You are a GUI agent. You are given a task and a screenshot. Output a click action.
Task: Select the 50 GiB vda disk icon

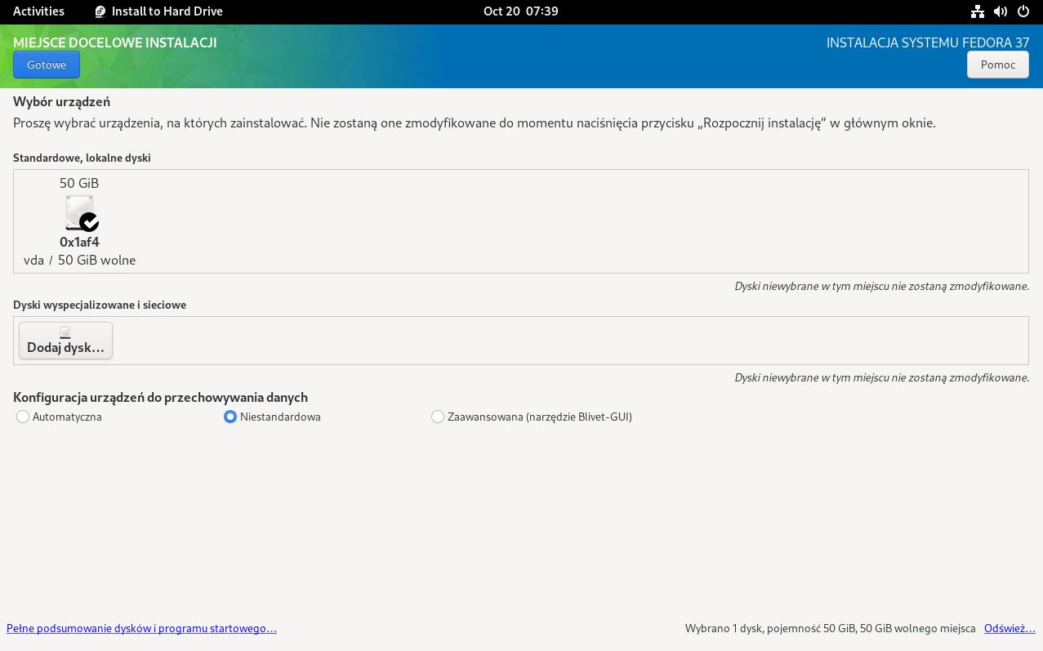[81, 213]
